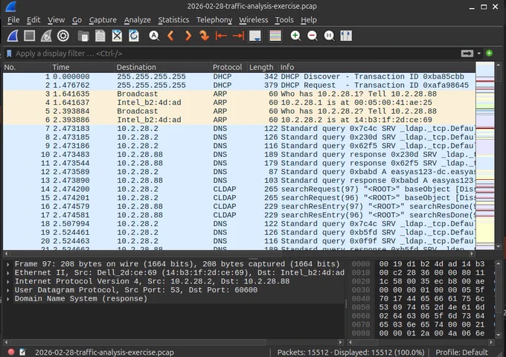
Task: Jump to the first packet icon
Action: click(x=221, y=36)
